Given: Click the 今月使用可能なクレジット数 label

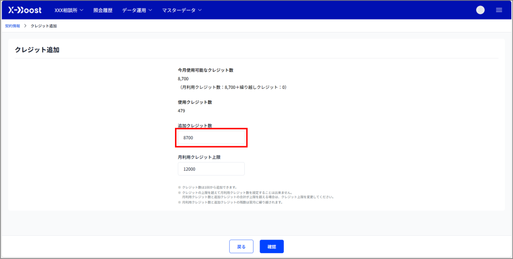Looking at the screenshot, I should click(205, 70).
